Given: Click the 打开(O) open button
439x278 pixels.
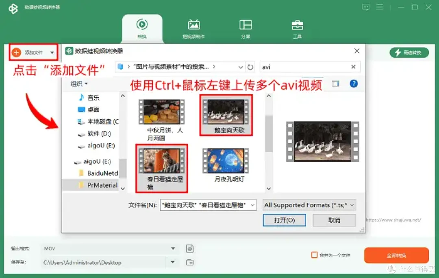Looking at the screenshot, I should [285, 220].
